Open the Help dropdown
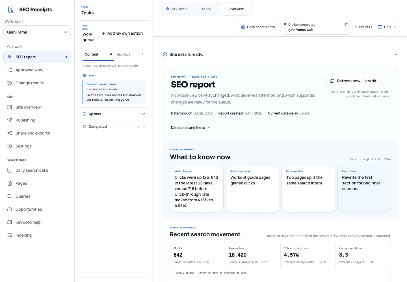 click(387, 27)
